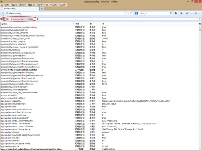Open the dropdown arrow next to the add-on icon
The height and width of the screenshot is (151, 202).
tap(191, 13)
